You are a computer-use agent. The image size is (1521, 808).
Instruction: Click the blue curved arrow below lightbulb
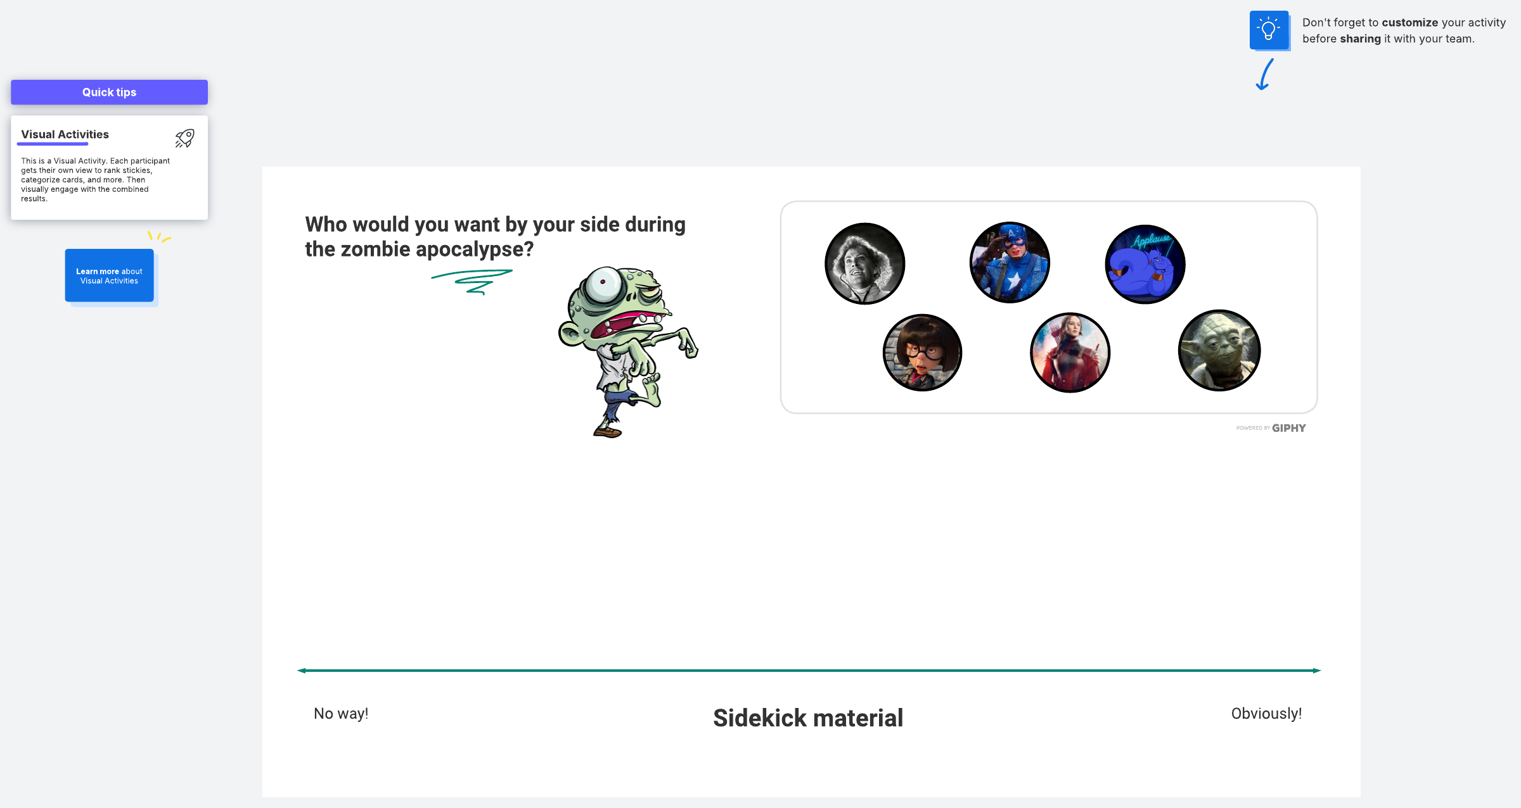[x=1264, y=75]
